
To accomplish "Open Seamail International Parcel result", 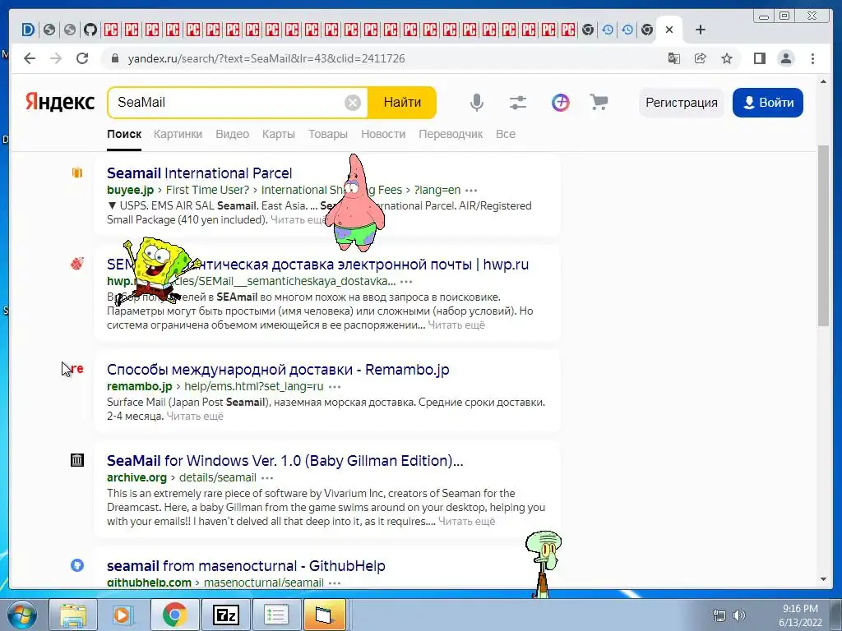I will (x=199, y=173).
